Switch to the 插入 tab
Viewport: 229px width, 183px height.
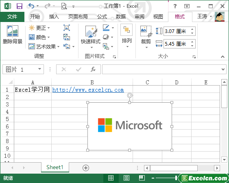coord(54,17)
